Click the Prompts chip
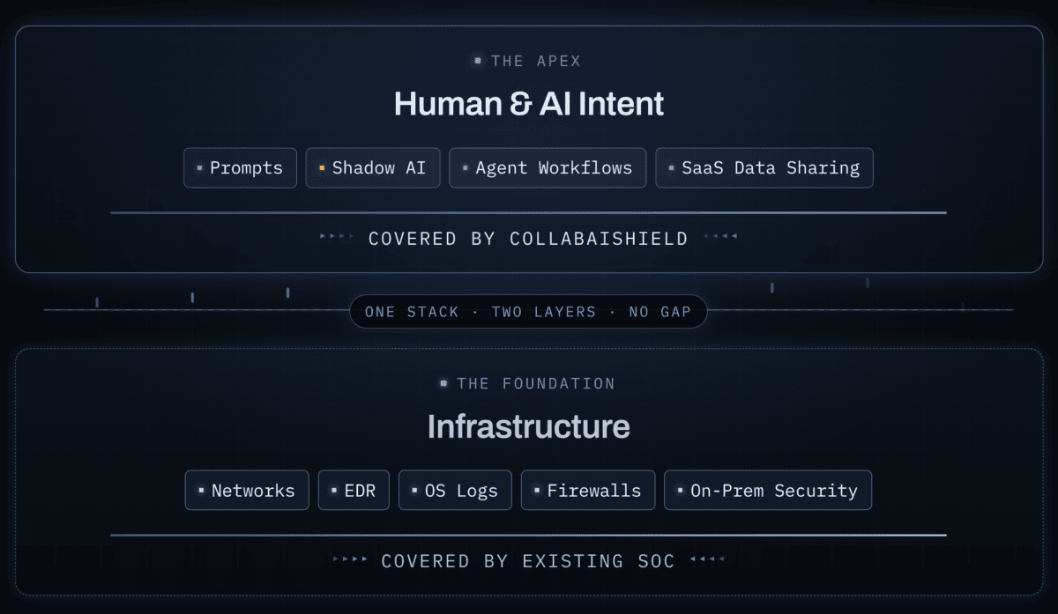The image size is (1058, 614). 240,167
